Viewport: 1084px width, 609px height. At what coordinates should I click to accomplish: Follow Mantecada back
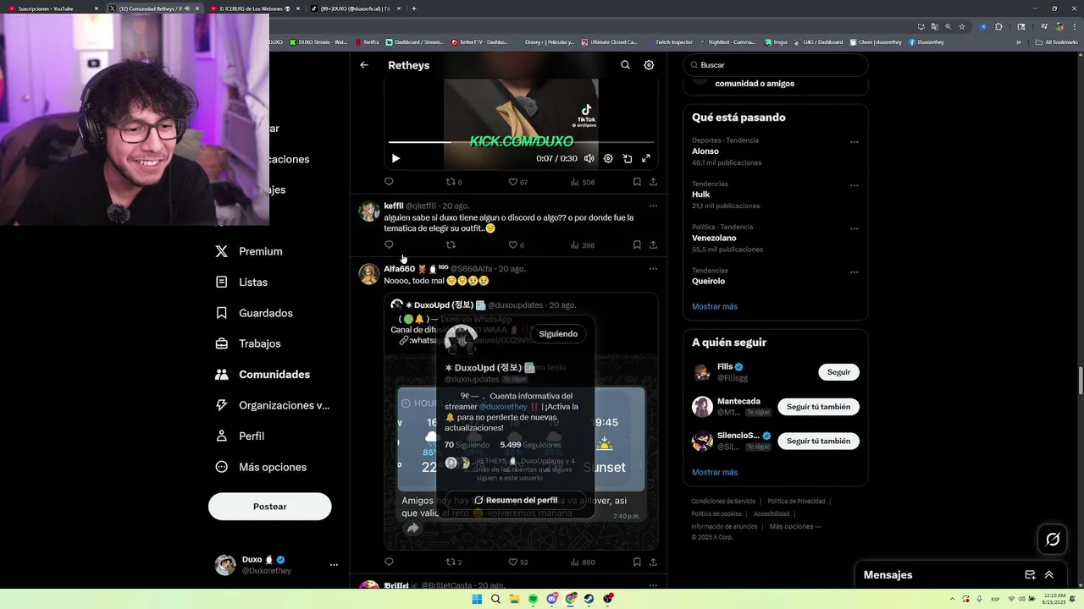coord(818,407)
